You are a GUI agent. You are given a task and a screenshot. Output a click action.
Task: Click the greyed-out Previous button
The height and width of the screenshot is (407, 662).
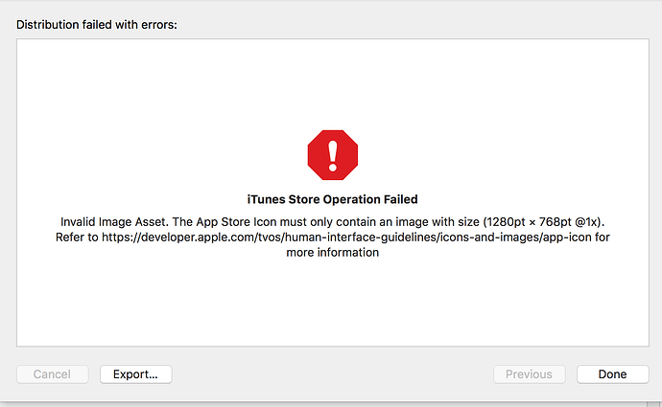[x=529, y=374]
